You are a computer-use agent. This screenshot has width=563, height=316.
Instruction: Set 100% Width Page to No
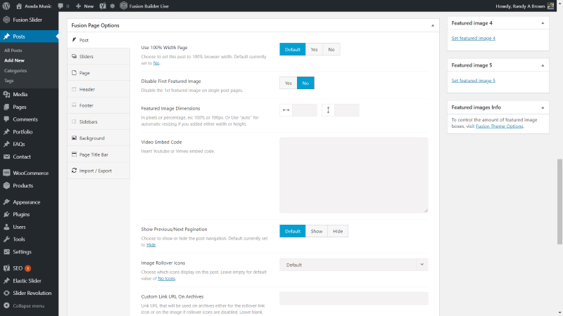[x=331, y=49]
